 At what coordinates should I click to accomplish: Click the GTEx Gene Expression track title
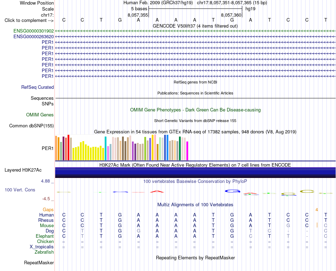pyautogui.click(x=195, y=132)
